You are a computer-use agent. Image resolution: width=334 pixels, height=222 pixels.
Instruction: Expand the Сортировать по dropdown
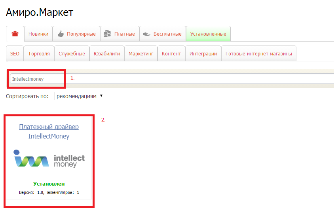pos(80,96)
